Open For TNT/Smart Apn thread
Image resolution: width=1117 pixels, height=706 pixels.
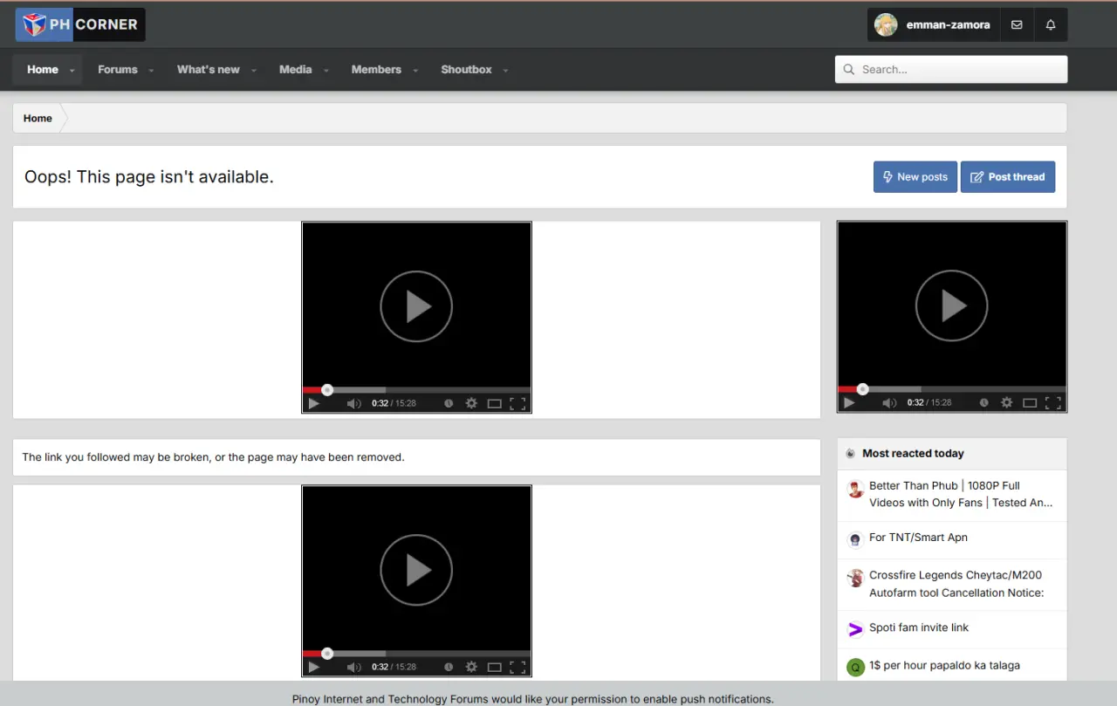(918, 538)
